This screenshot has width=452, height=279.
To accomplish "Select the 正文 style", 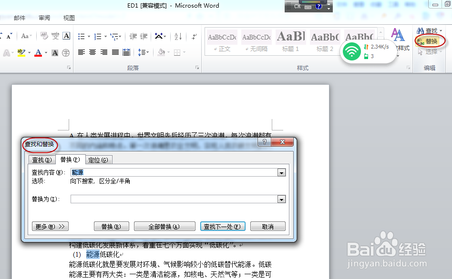I will click(x=222, y=41).
